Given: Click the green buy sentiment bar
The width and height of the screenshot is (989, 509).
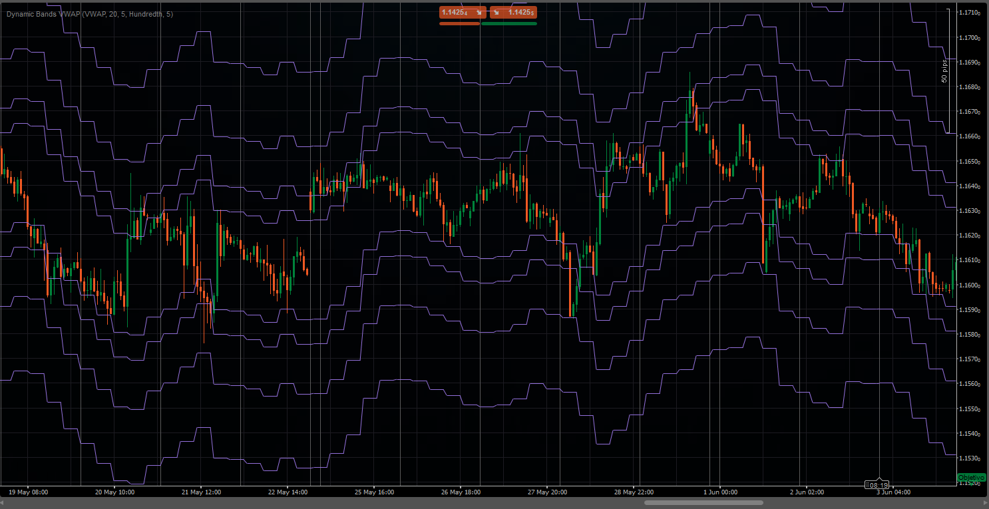Looking at the screenshot, I should (x=509, y=23).
